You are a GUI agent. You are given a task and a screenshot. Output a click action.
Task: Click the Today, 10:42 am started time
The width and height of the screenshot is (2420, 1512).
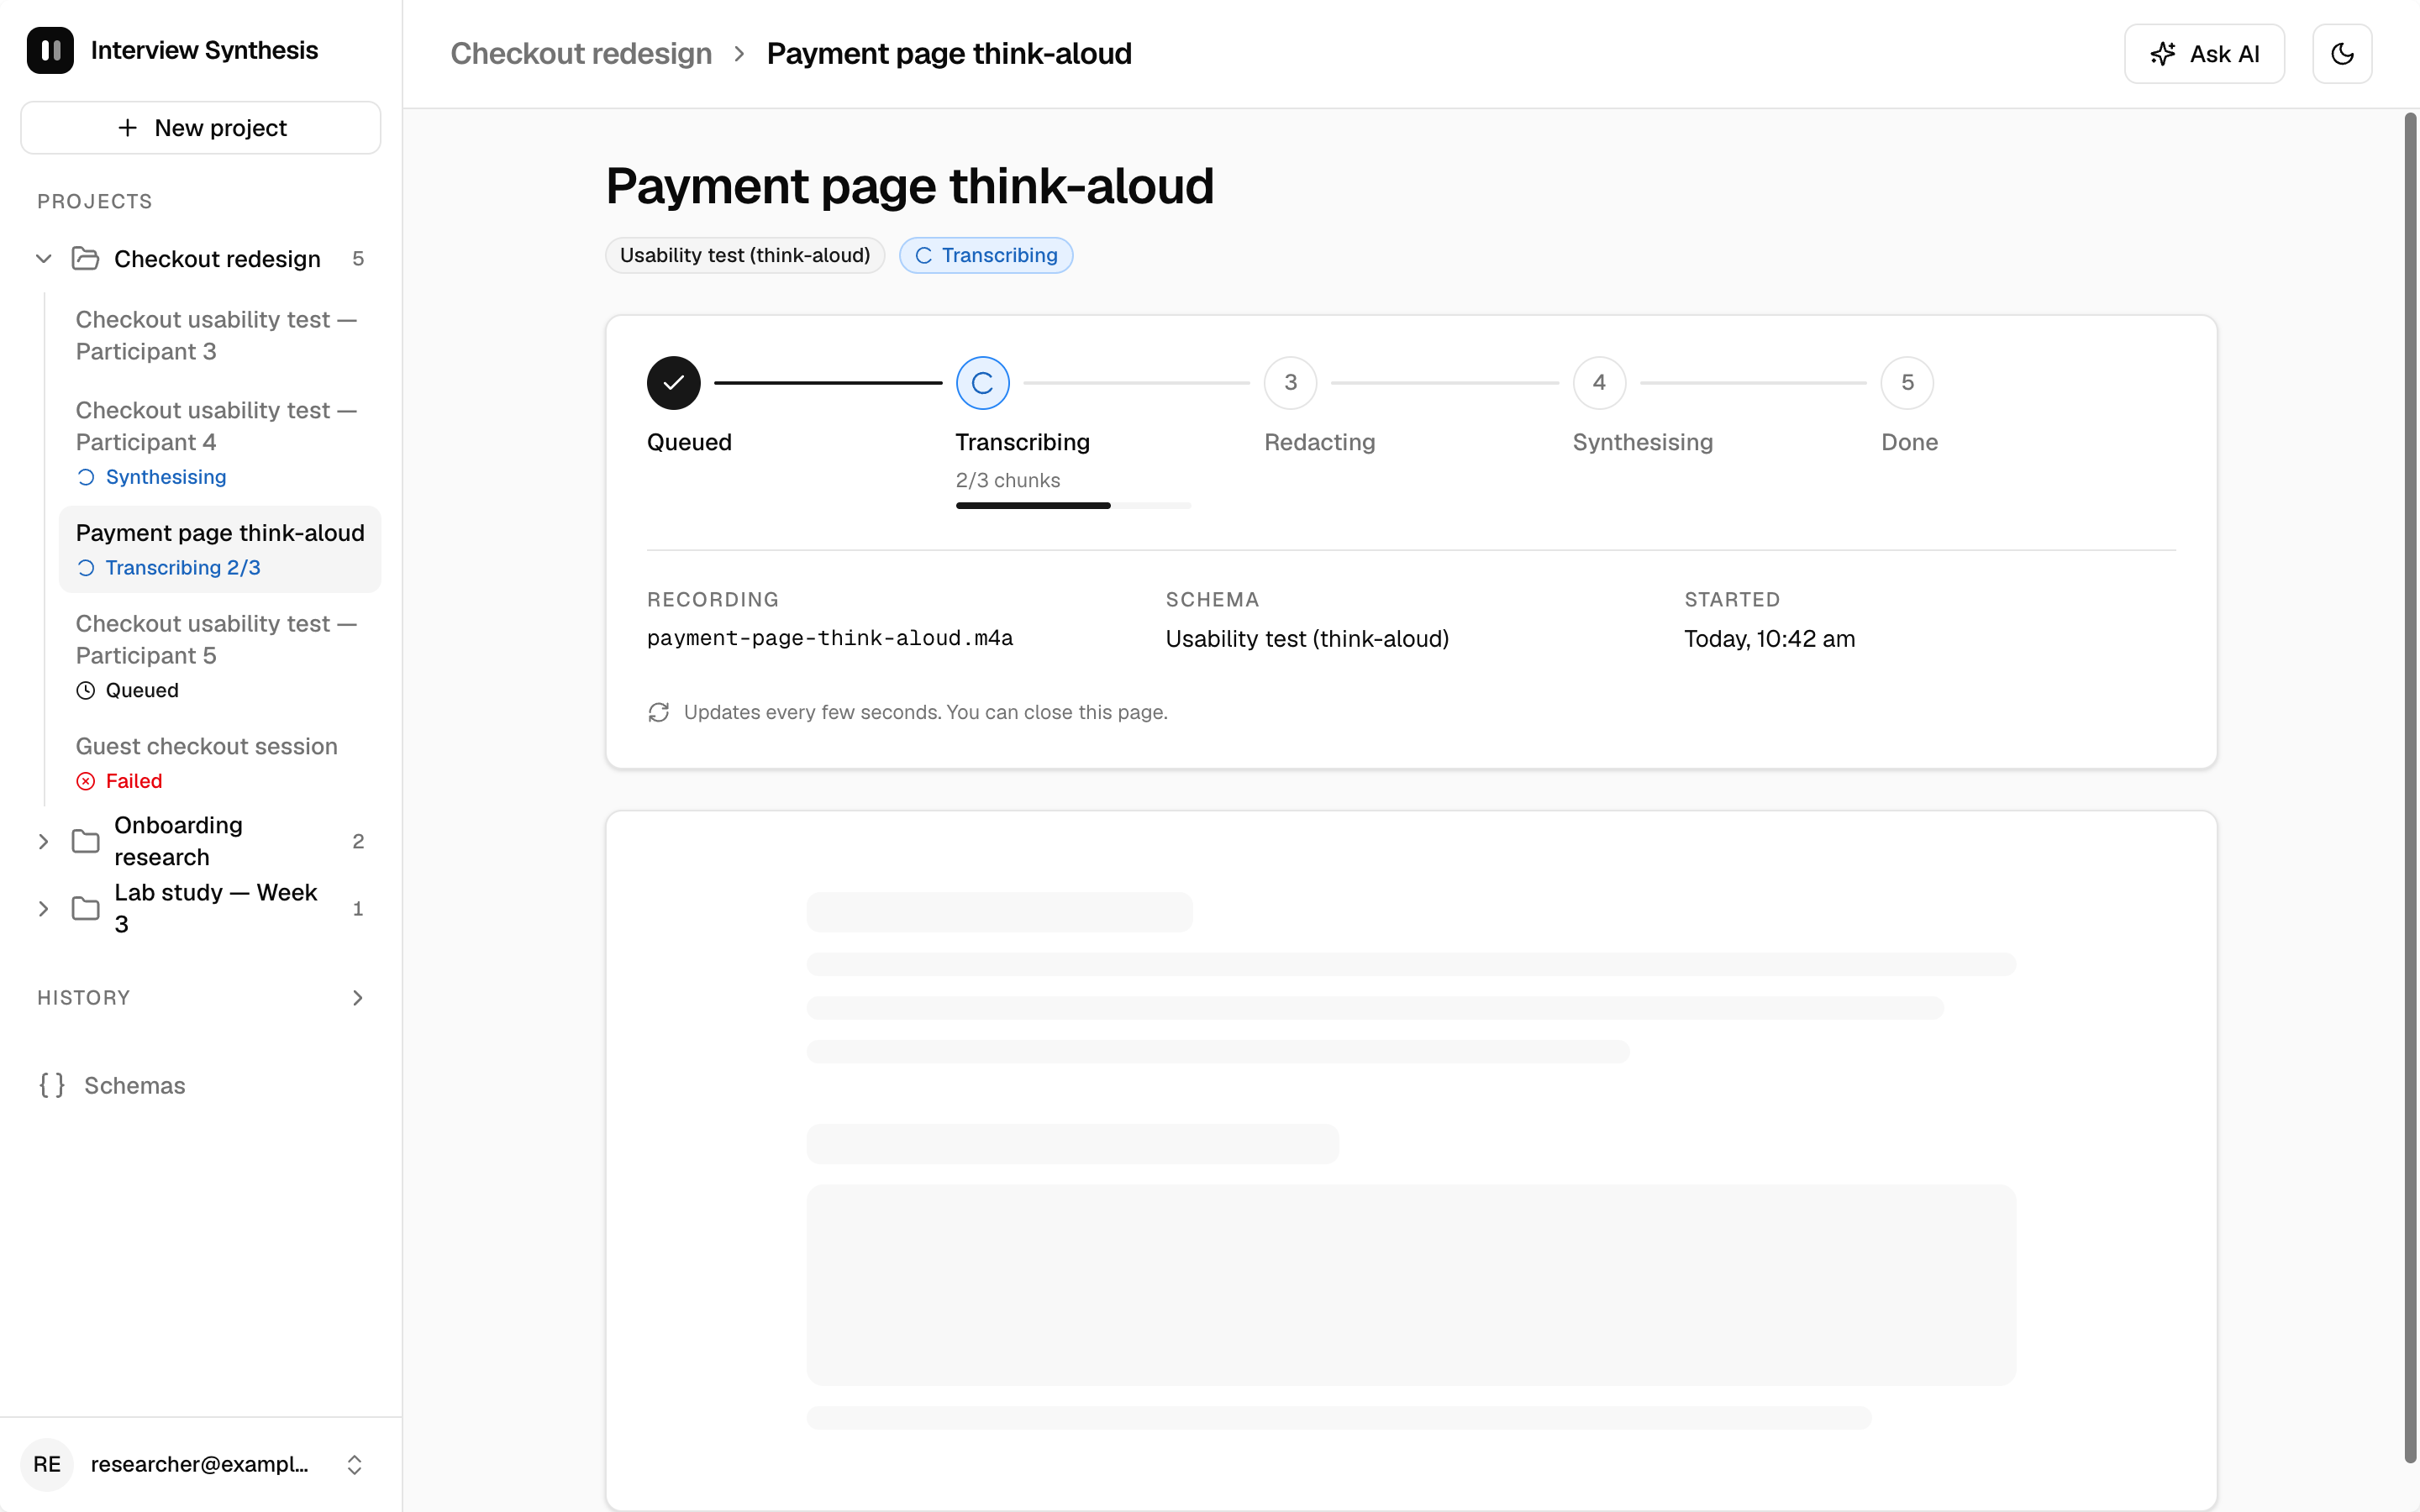tap(1769, 639)
